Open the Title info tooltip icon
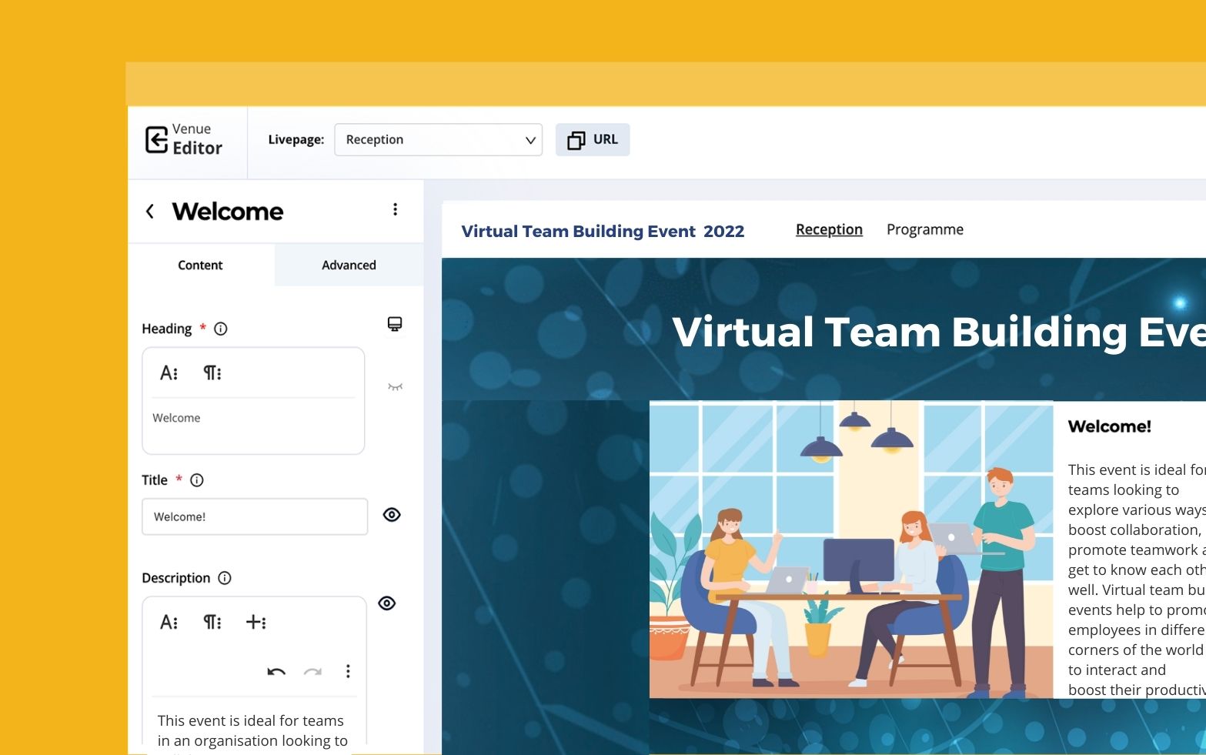 click(198, 480)
